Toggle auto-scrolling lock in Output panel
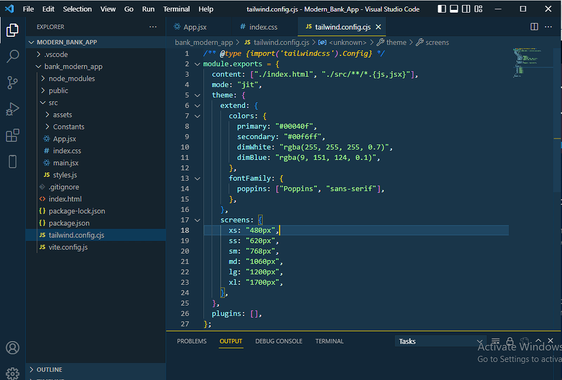The image size is (562, 380). point(510,341)
